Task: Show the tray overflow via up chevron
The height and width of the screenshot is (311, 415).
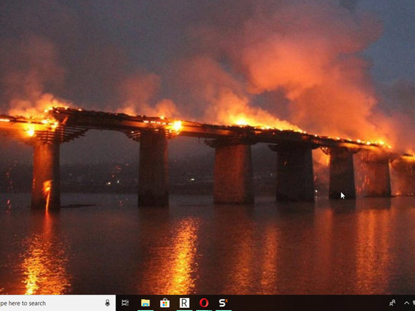Action: click(x=406, y=303)
